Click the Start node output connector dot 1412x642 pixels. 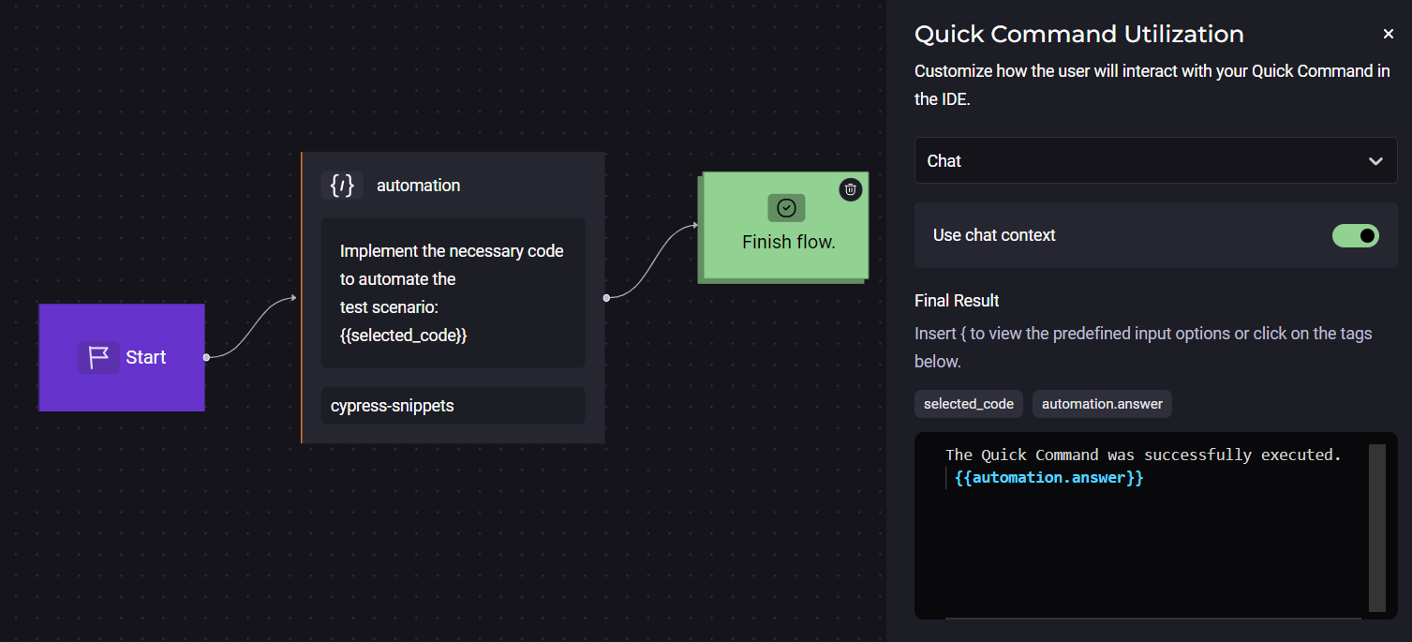click(206, 357)
